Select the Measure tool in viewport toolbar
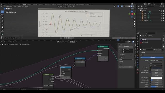This screenshot has width=165, height=93. tap(2, 34)
